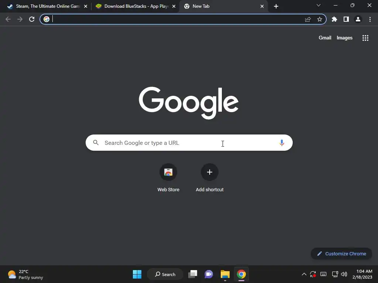Click the magnifier icon in search box
The height and width of the screenshot is (283, 378).
pyautogui.click(x=96, y=143)
